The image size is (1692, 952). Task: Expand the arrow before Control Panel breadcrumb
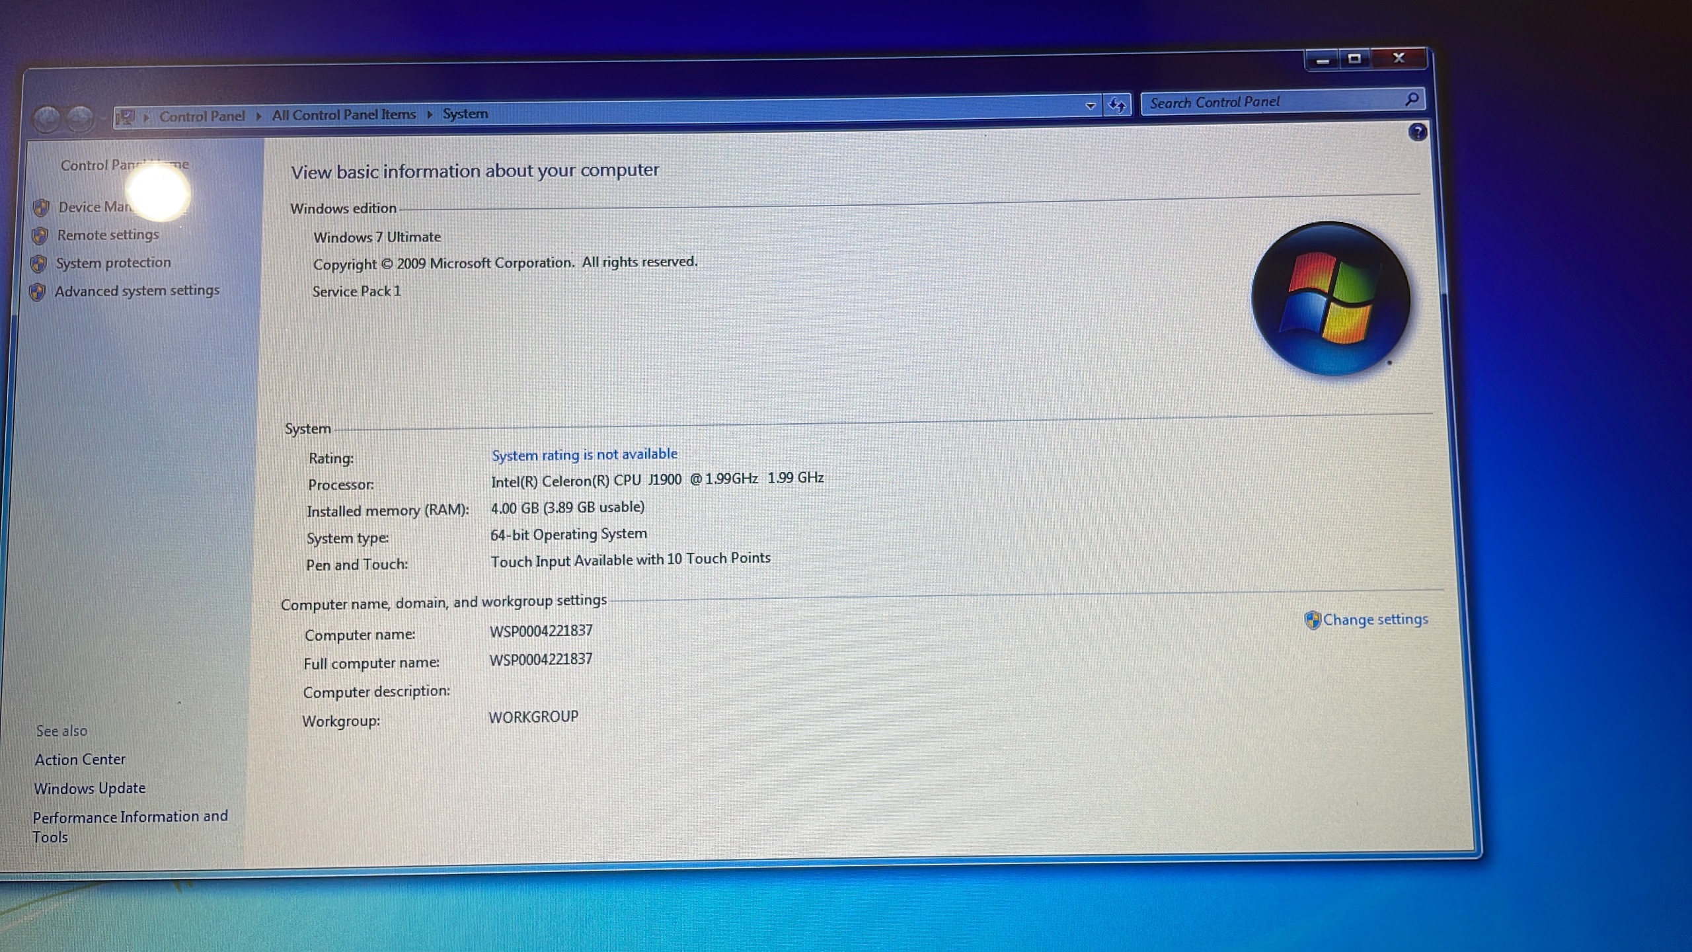coord(146,117)
